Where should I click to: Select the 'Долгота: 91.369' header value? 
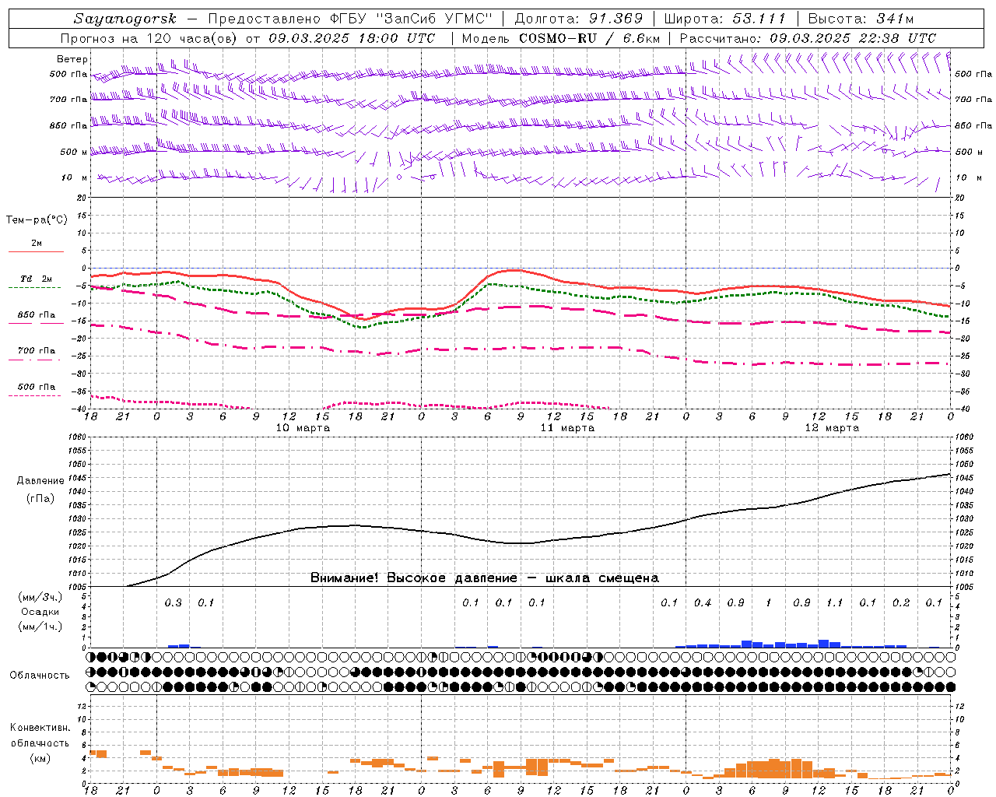(x=579, y=19)
